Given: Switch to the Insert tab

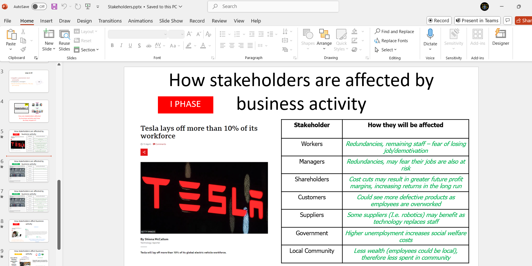Looking at the screenshot, I should click(46, 21).
